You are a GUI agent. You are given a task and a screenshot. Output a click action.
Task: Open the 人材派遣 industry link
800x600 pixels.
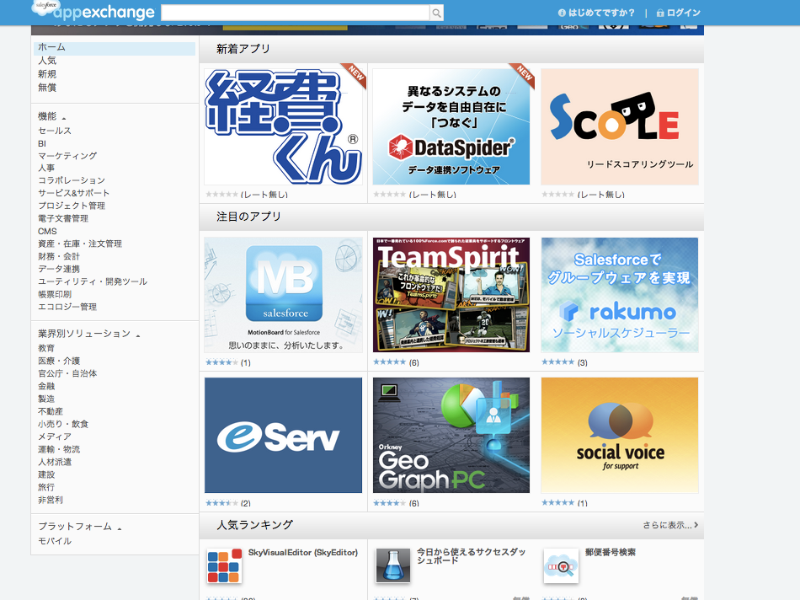(55, 462)
